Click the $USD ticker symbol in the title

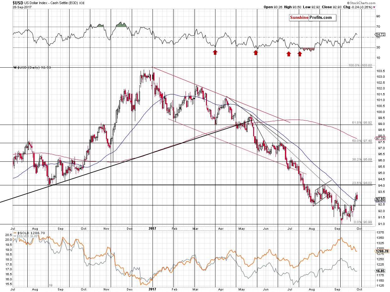coord(18,3)
